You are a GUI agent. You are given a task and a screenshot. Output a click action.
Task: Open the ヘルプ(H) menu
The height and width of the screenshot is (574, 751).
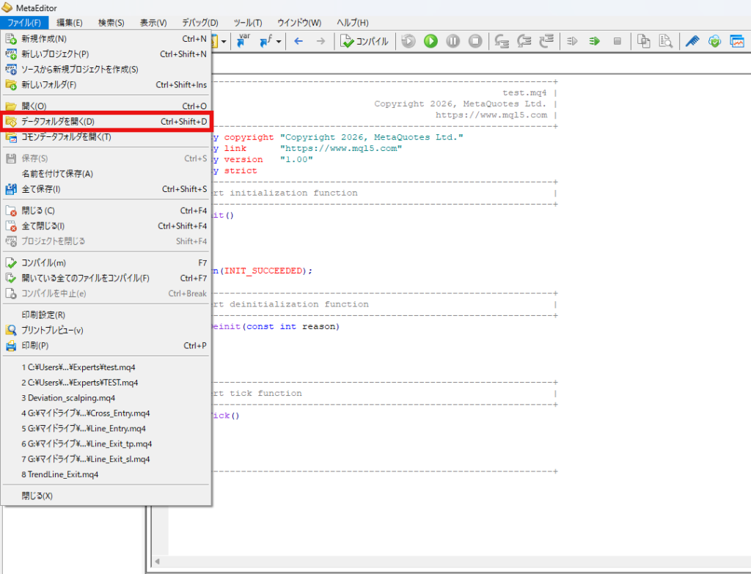click(x=353, y=23)
